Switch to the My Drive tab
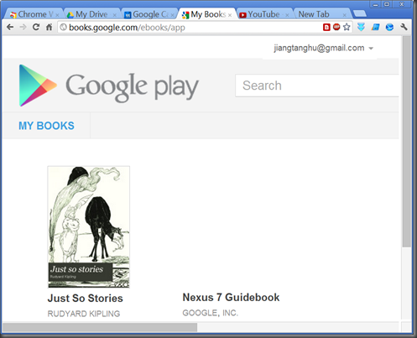 [x=91, y=14]
